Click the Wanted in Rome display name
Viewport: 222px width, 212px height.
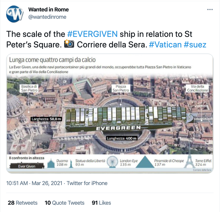[x=49, y=9]
